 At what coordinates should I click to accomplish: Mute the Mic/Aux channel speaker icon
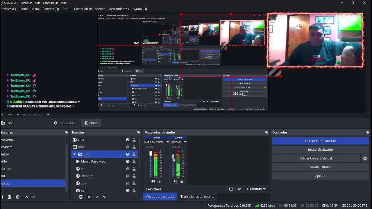coord(175,181)
